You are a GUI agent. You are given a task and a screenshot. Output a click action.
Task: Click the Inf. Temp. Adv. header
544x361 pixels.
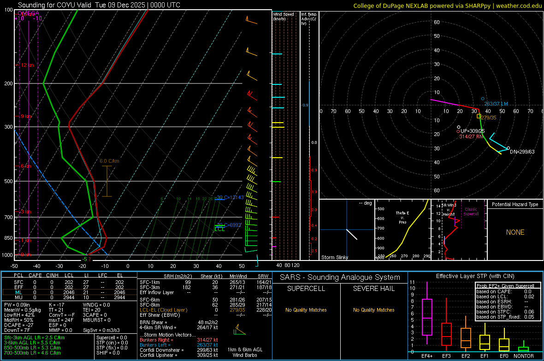pos(309,19)
